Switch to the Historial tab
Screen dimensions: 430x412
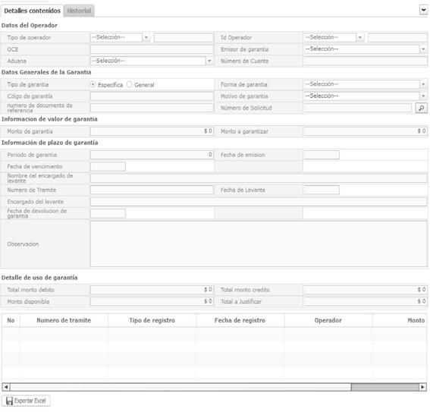79,11
